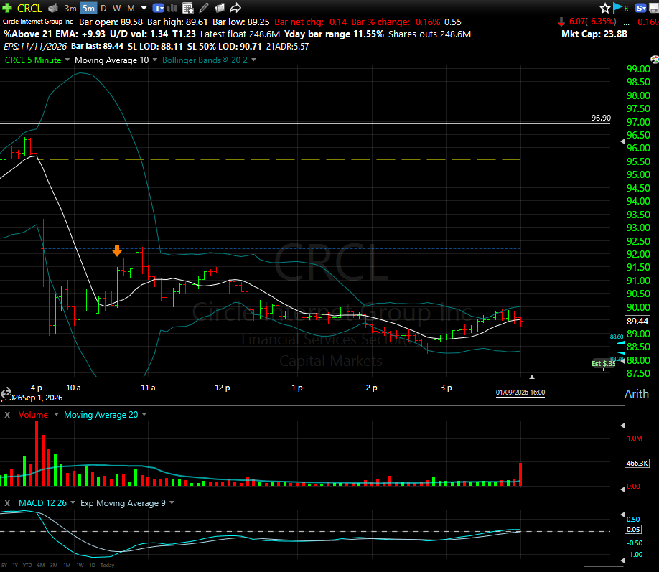This screenshot has width=659, height=572.
Task: Open the add indicator table icon
Action: pyautogui.click(x=188, y=8)
